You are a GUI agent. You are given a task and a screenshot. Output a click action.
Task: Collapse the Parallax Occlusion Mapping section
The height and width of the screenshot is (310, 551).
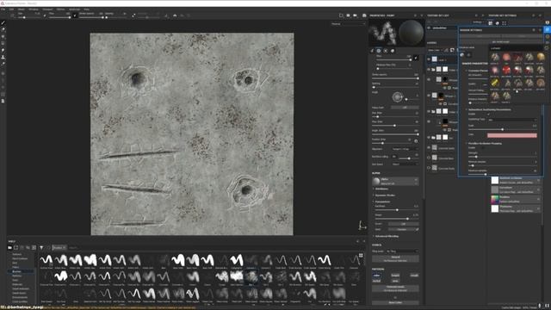(485, 144)
